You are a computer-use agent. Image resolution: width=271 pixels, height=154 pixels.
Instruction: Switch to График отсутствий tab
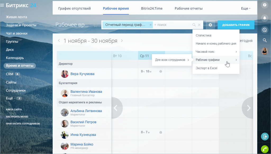coord(74,8)
